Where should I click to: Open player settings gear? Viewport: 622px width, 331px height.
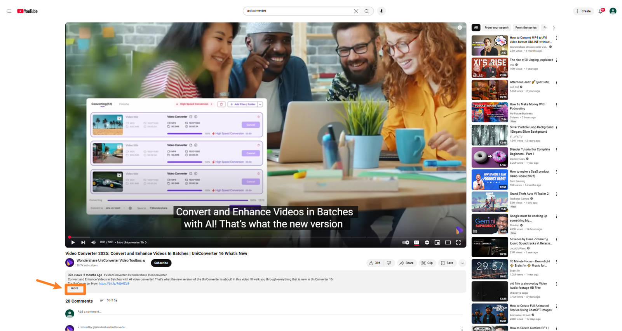[x=427, y=243]
